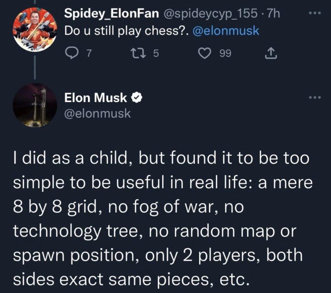
Task: Open three-dot menu on Elon Musk tweet
Action: [x=315, y=97]
